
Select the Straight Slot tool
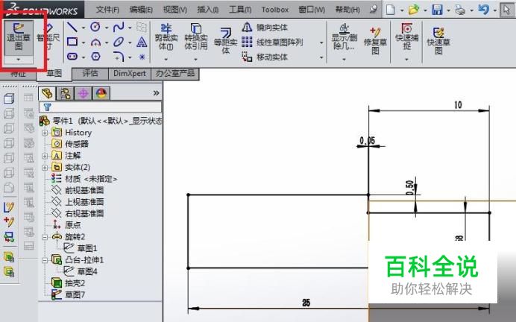click(72, 57)
